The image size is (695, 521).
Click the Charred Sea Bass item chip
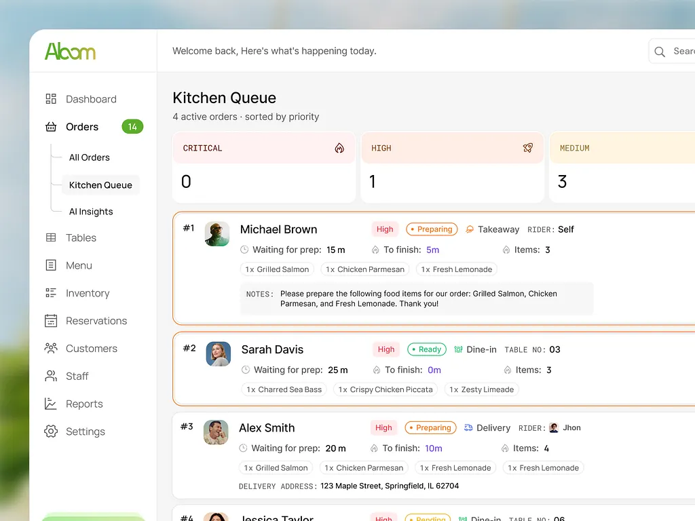284,389
